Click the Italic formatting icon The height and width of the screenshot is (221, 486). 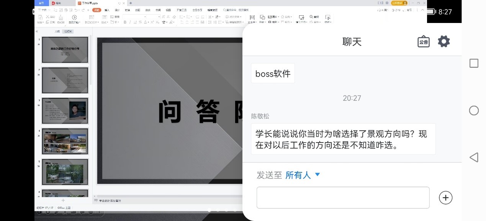pos(130,22)
